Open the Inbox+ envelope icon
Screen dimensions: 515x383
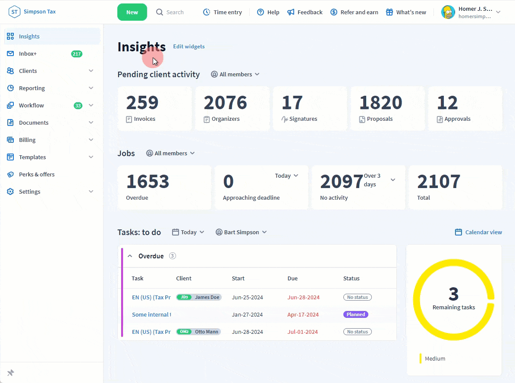pyautogui.click(x=10, y=53)
